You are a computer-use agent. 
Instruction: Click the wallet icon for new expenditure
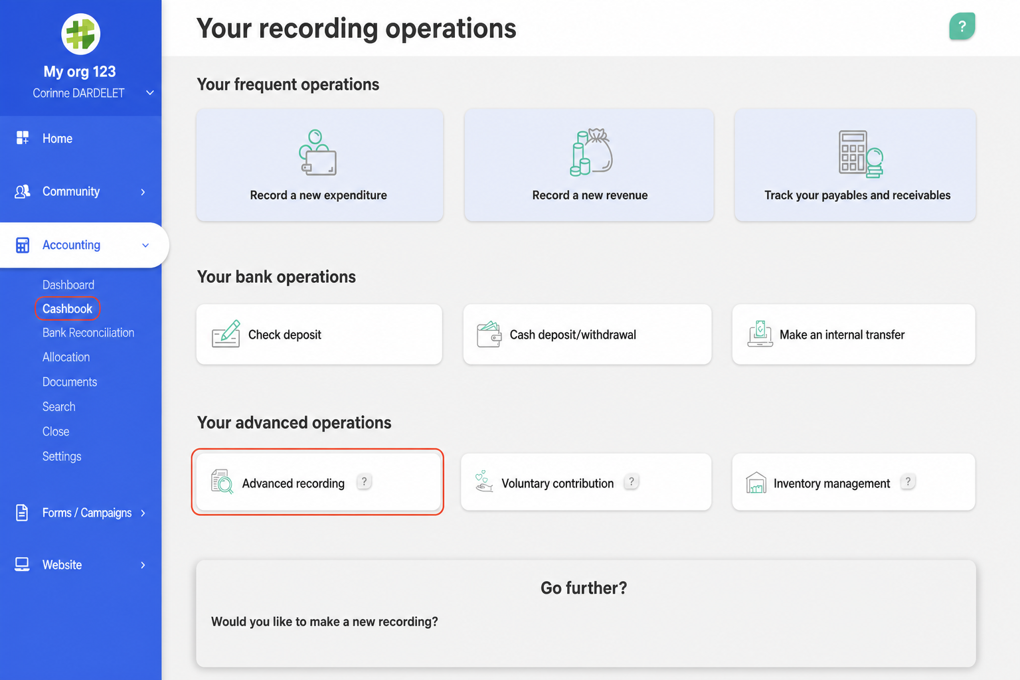(318, 153)
